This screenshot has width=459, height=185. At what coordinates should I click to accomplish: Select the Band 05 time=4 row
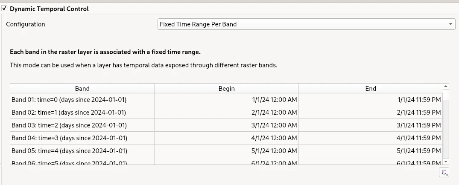point(69,151)
